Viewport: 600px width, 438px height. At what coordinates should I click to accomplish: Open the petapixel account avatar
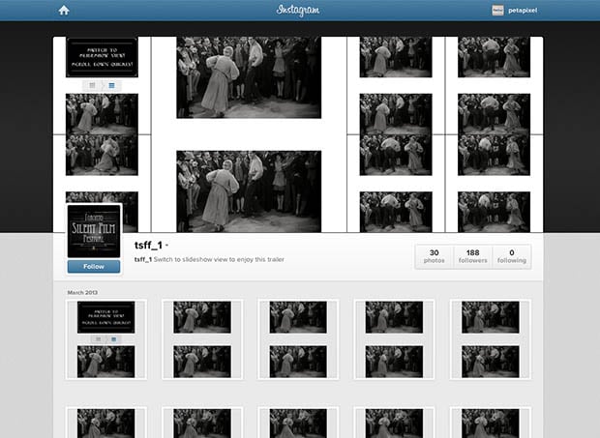[497, 11]
